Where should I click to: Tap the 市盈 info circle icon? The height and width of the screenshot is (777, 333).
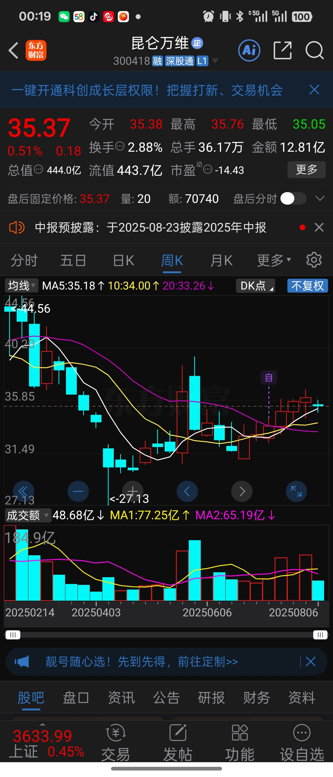click(208, 169)
